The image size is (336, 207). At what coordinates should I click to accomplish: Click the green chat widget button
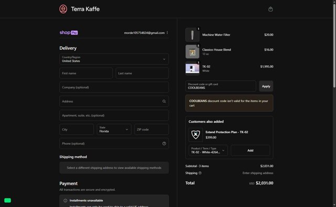click(x=7, y=200)
